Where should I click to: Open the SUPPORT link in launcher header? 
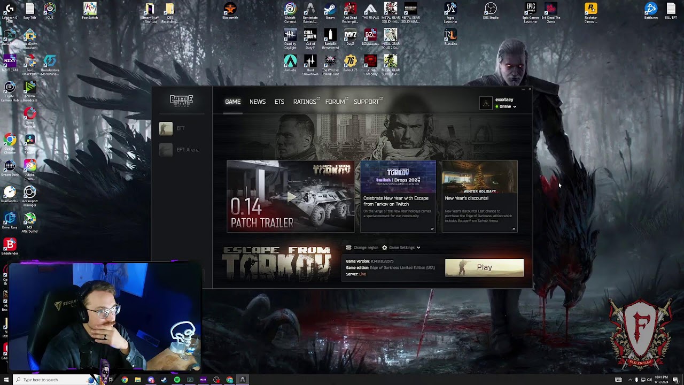(367, 102)
